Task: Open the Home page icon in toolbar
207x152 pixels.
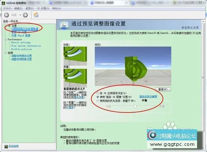Action: coord(36,15)
